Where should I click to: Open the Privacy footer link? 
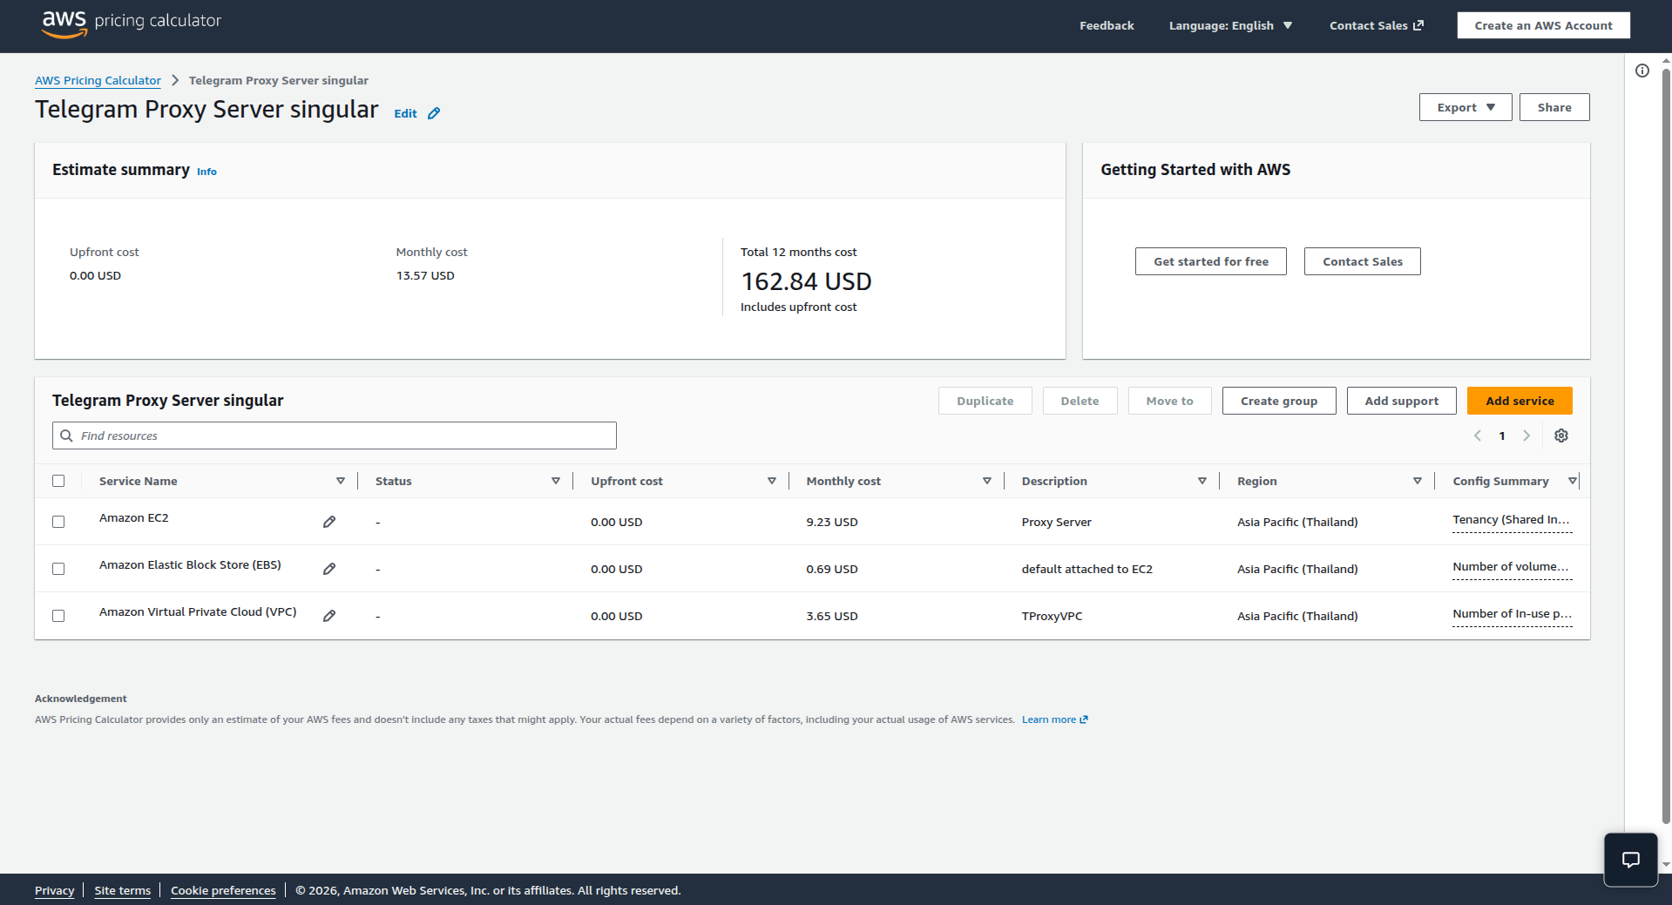pos(54,890)
